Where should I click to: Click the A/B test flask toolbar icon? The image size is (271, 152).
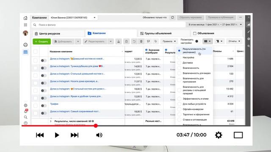pyautogui.click(x=119, y=41)
